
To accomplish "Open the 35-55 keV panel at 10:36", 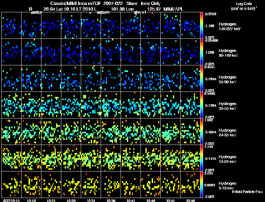I will pyautogui.click(x=111, y=105).
